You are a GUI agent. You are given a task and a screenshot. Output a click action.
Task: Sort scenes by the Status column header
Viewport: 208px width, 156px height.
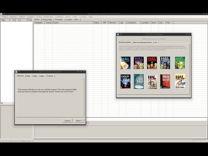tap(96, 23)
